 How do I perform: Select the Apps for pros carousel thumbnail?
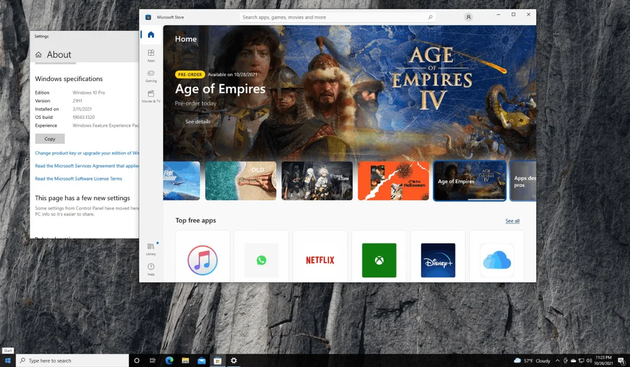523,181
